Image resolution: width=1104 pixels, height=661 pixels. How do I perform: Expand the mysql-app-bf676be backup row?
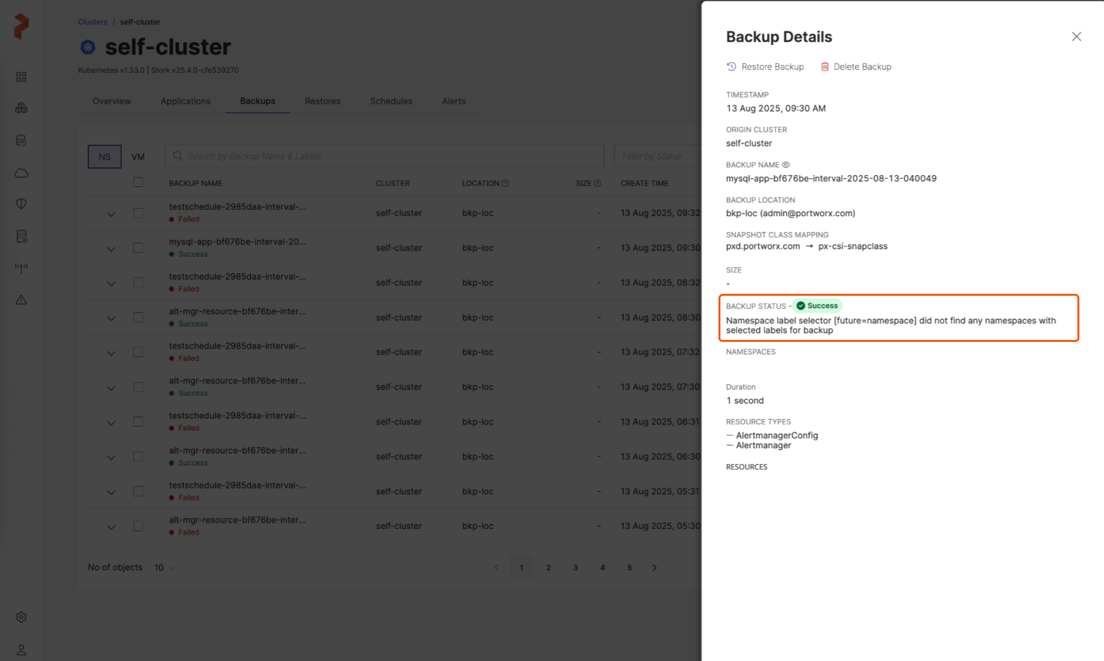coord(111,249)
